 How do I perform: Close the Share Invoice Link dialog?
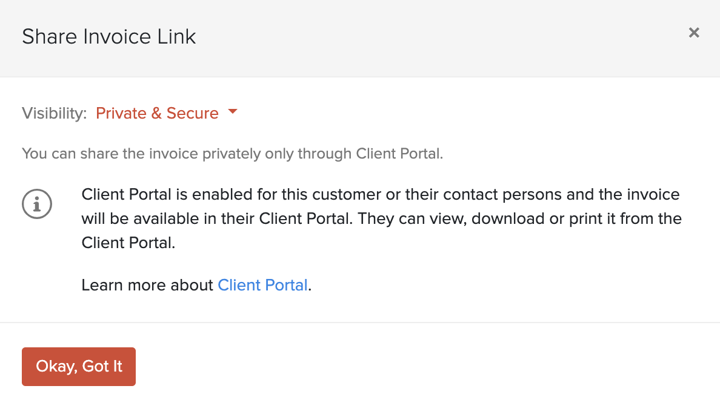(x=694, y=33)
